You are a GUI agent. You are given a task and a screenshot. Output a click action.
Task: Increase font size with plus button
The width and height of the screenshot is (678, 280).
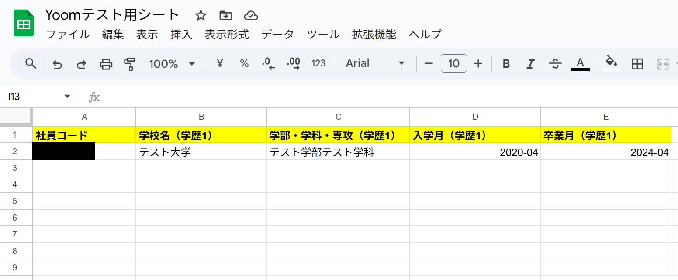tap(478, 64)
